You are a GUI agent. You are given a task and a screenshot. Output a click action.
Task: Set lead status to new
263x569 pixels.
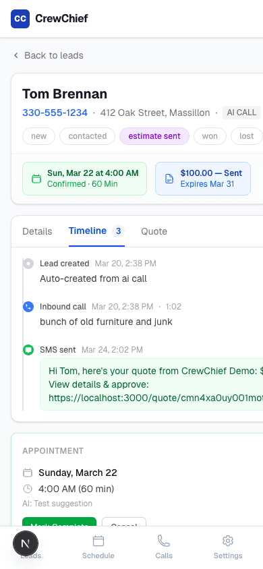[39, 136]
